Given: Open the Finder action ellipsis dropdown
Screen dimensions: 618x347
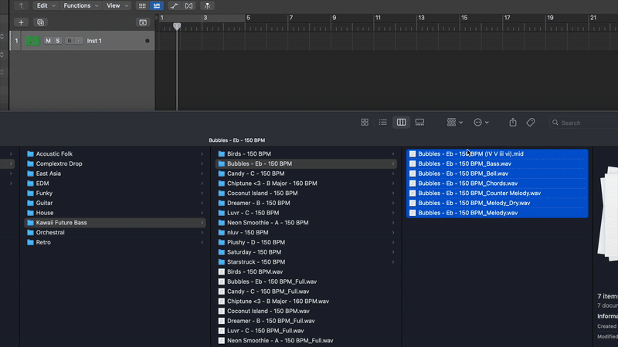Looking at the screenshot, I should tap(481, 123).
